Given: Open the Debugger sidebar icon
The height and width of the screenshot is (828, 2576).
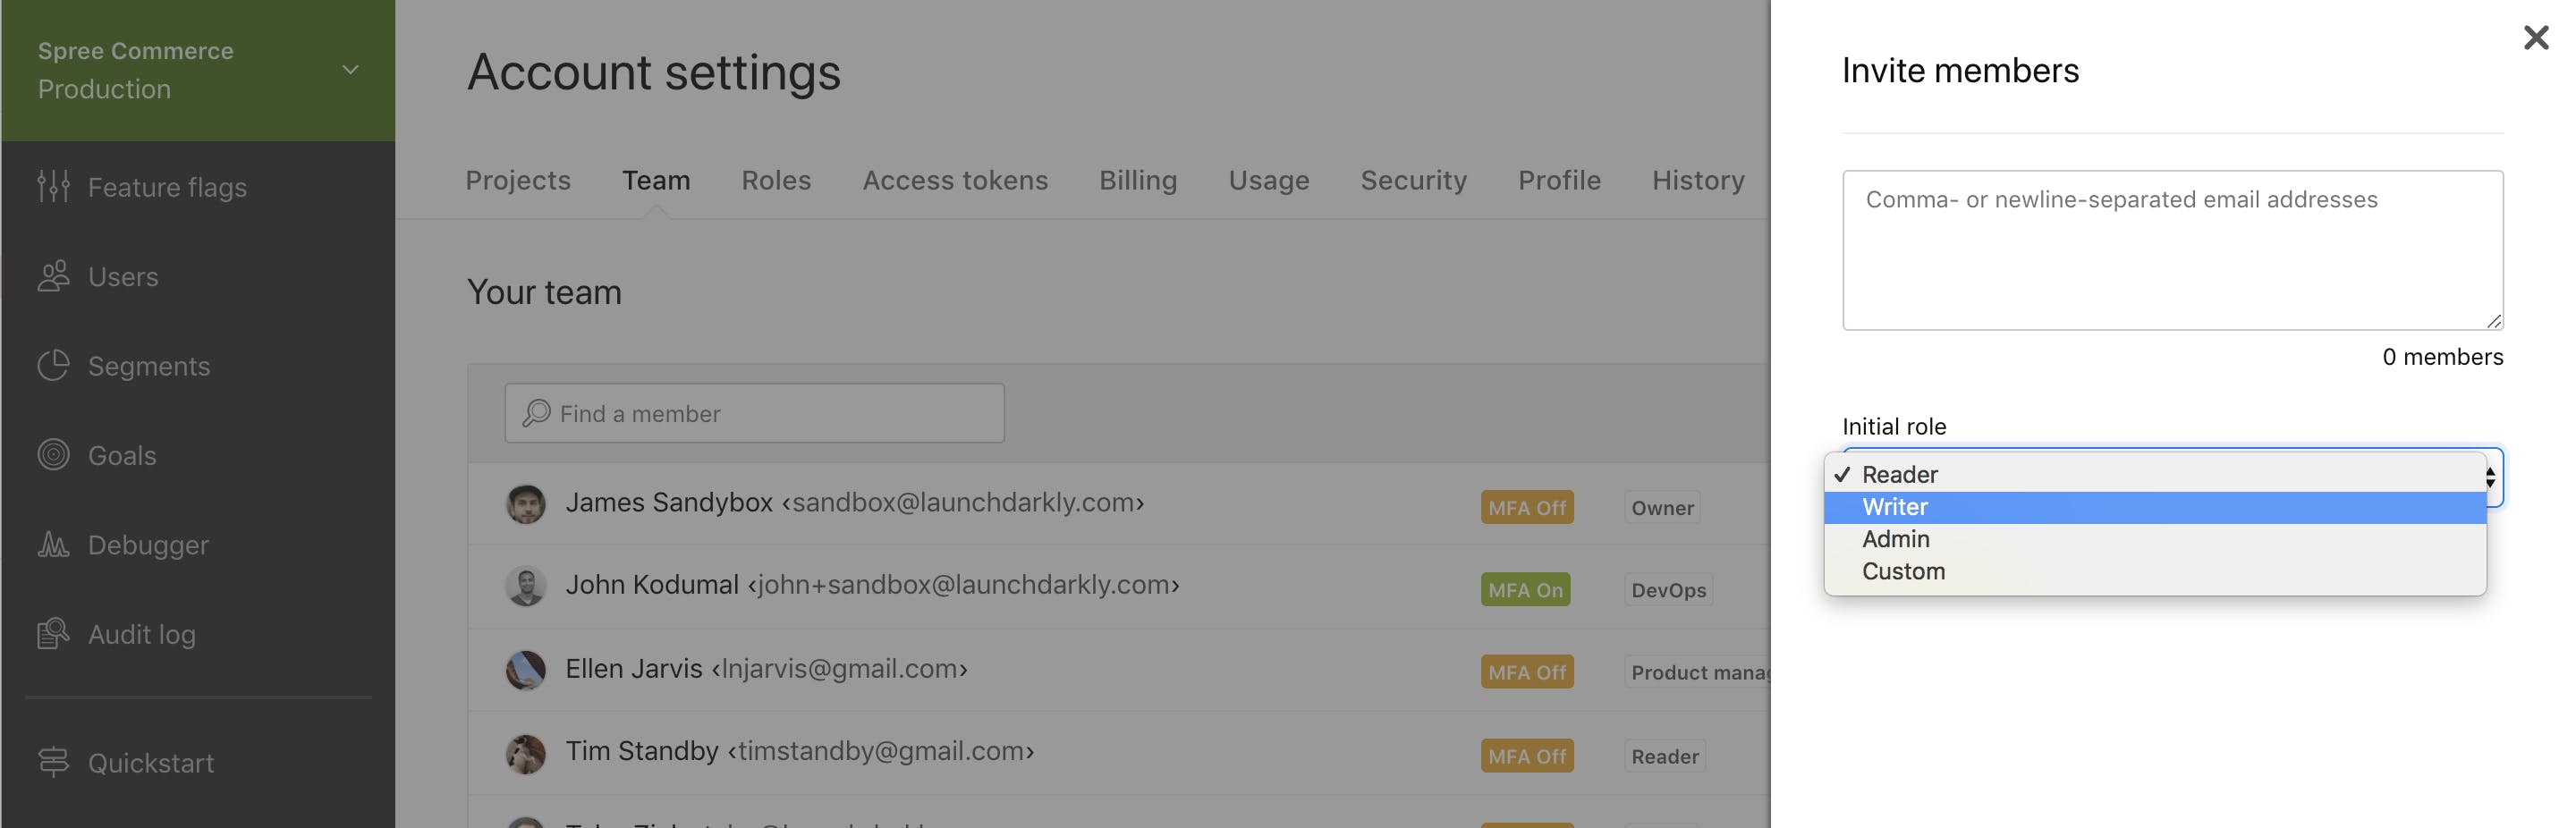Looking at the screenshot, I should [x=53, y=544].
